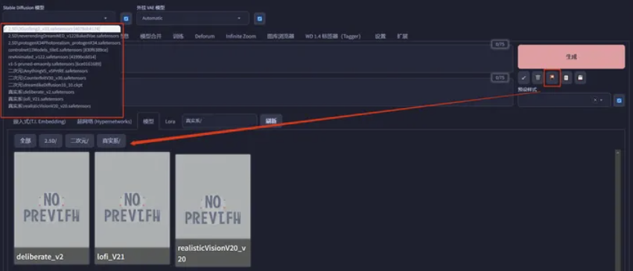Screen dimensions: 633x271
Task: Click the 刷新 refresh button
Action: [271, 121]
